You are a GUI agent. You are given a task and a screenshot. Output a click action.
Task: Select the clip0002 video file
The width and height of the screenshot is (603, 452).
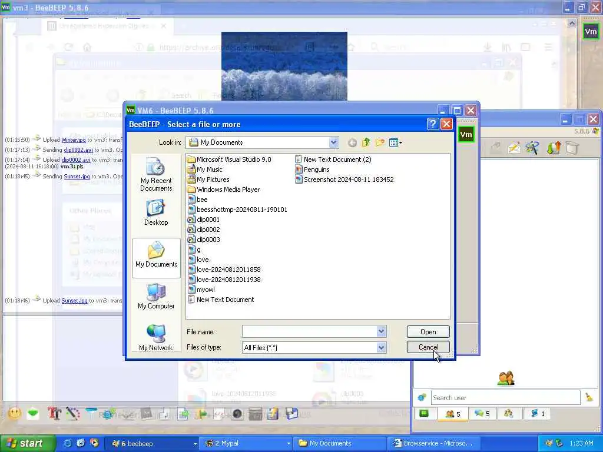click(x=204, y=230)
